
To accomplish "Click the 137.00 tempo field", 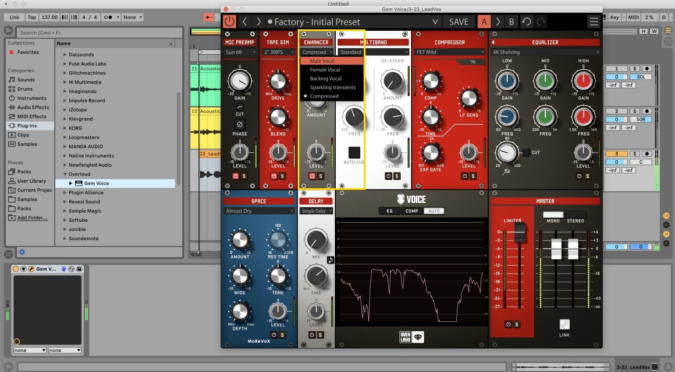I will [50, 17].
